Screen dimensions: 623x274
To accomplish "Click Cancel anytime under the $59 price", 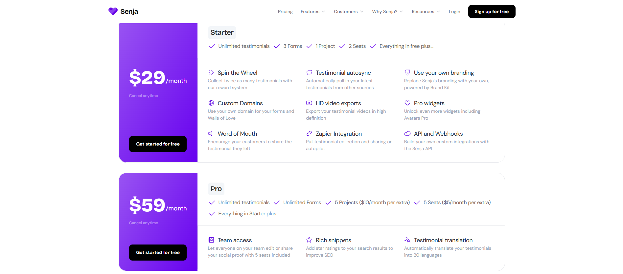I will coord(144,223).
